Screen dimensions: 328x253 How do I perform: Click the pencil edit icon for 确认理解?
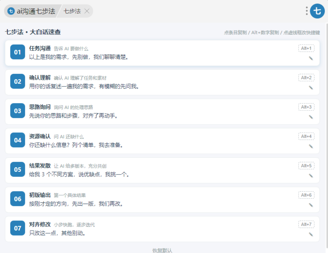(311, 88)
